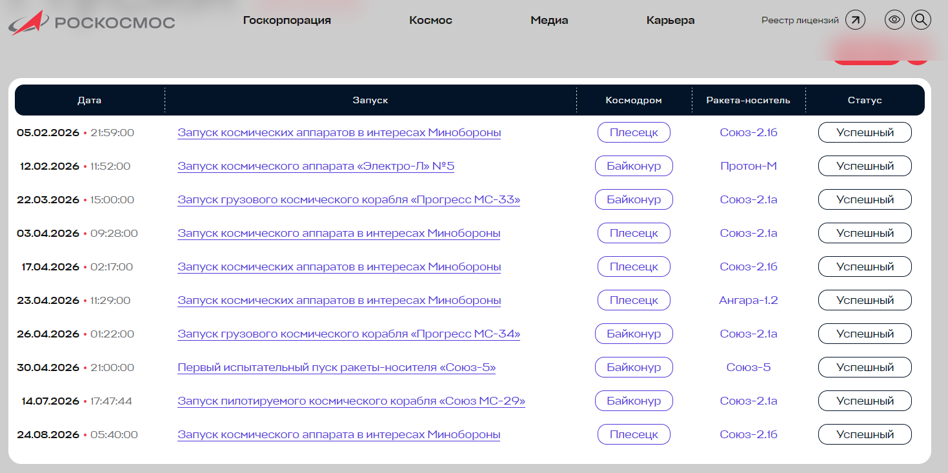Follow the Реестр лицензий text link

click(800, 20)
